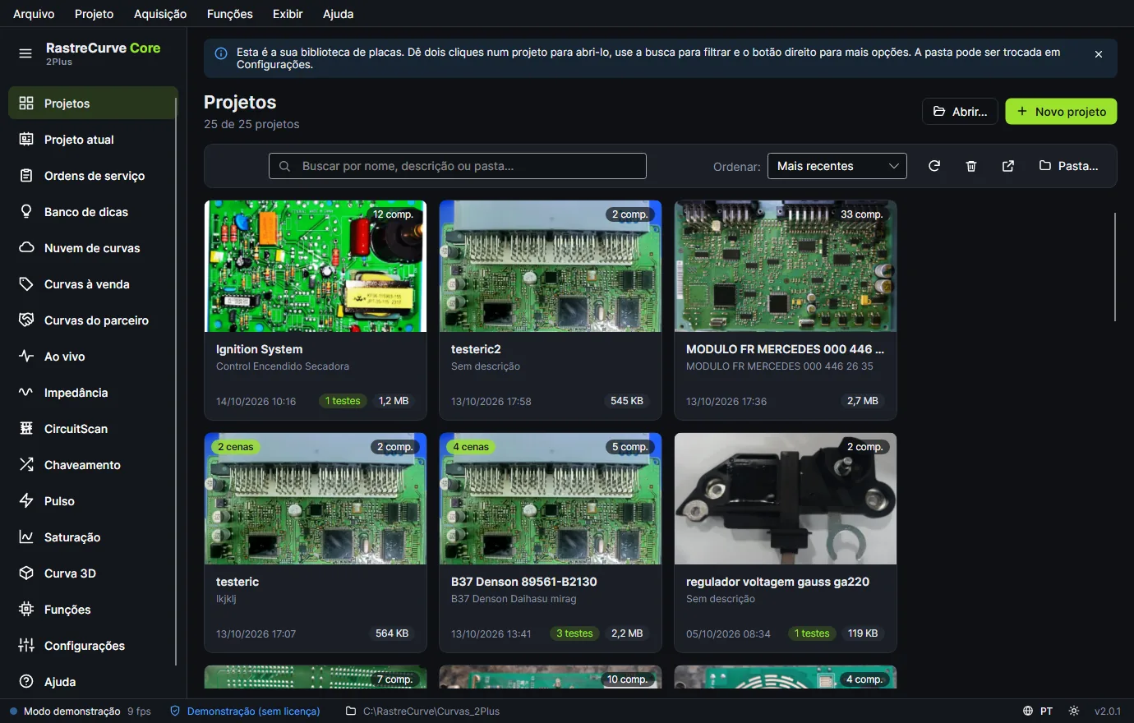Open Curva 3D view

(93, 573)
